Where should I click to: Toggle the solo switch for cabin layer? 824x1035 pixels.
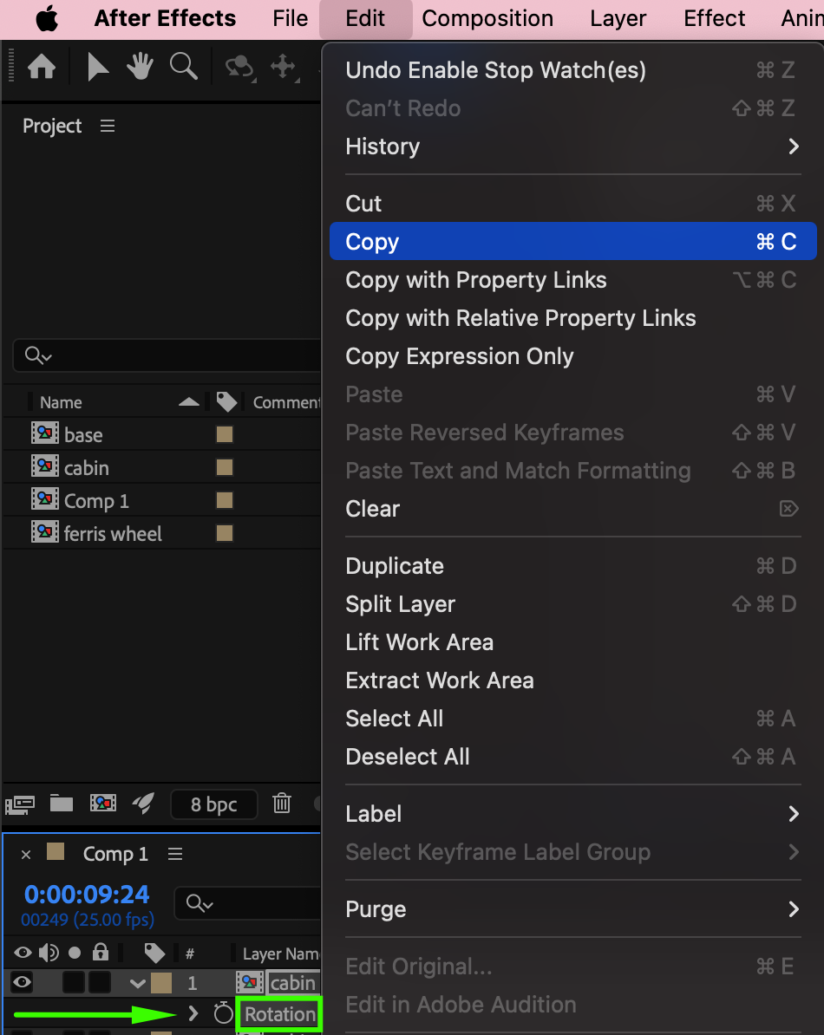pyautogui.click(x=73, y=982)
